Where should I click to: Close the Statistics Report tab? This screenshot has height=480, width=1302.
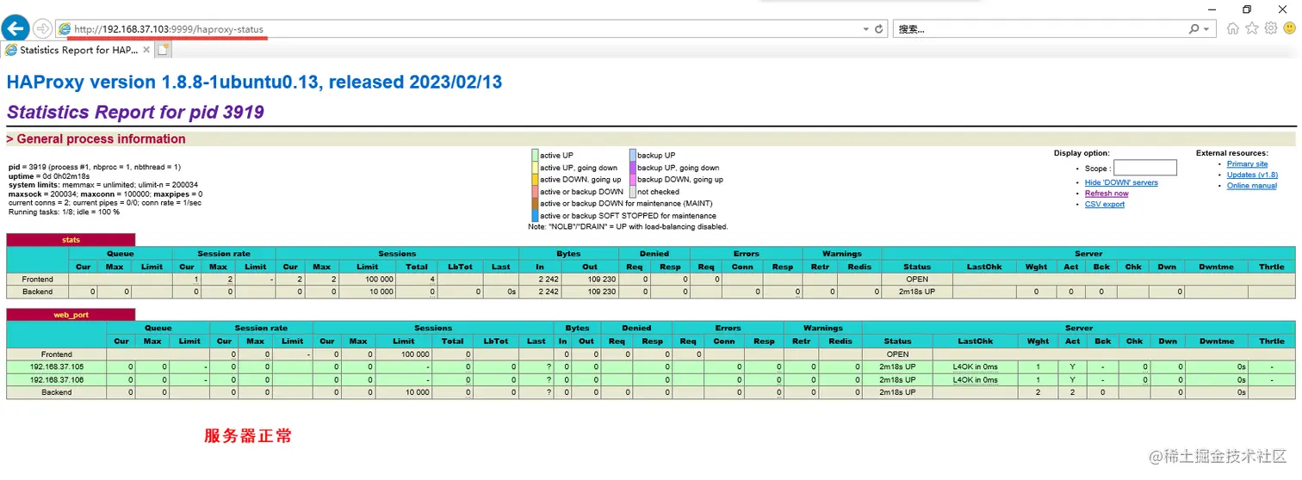pos(146,50)
